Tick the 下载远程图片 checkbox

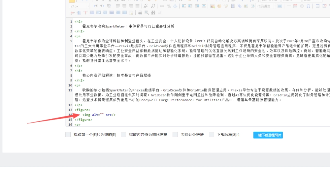(x=212, y=135)
